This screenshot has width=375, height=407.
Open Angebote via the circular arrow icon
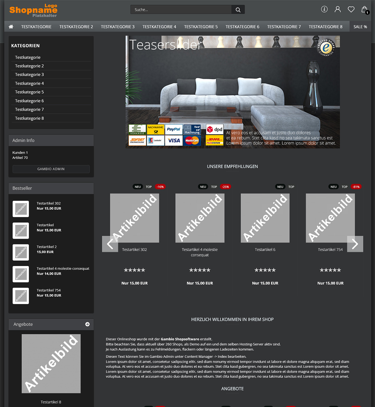pos(87,324)
